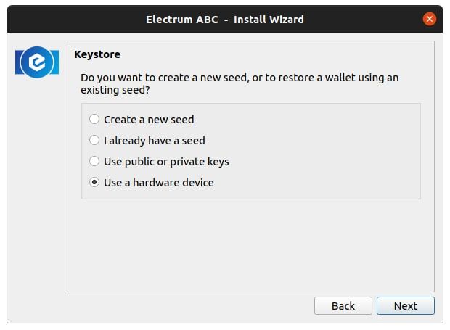Image resolution: width=450 pixels, height=330 pixels.
Task: Click the "Use public or private keys" label text
Action: point(166,161)
